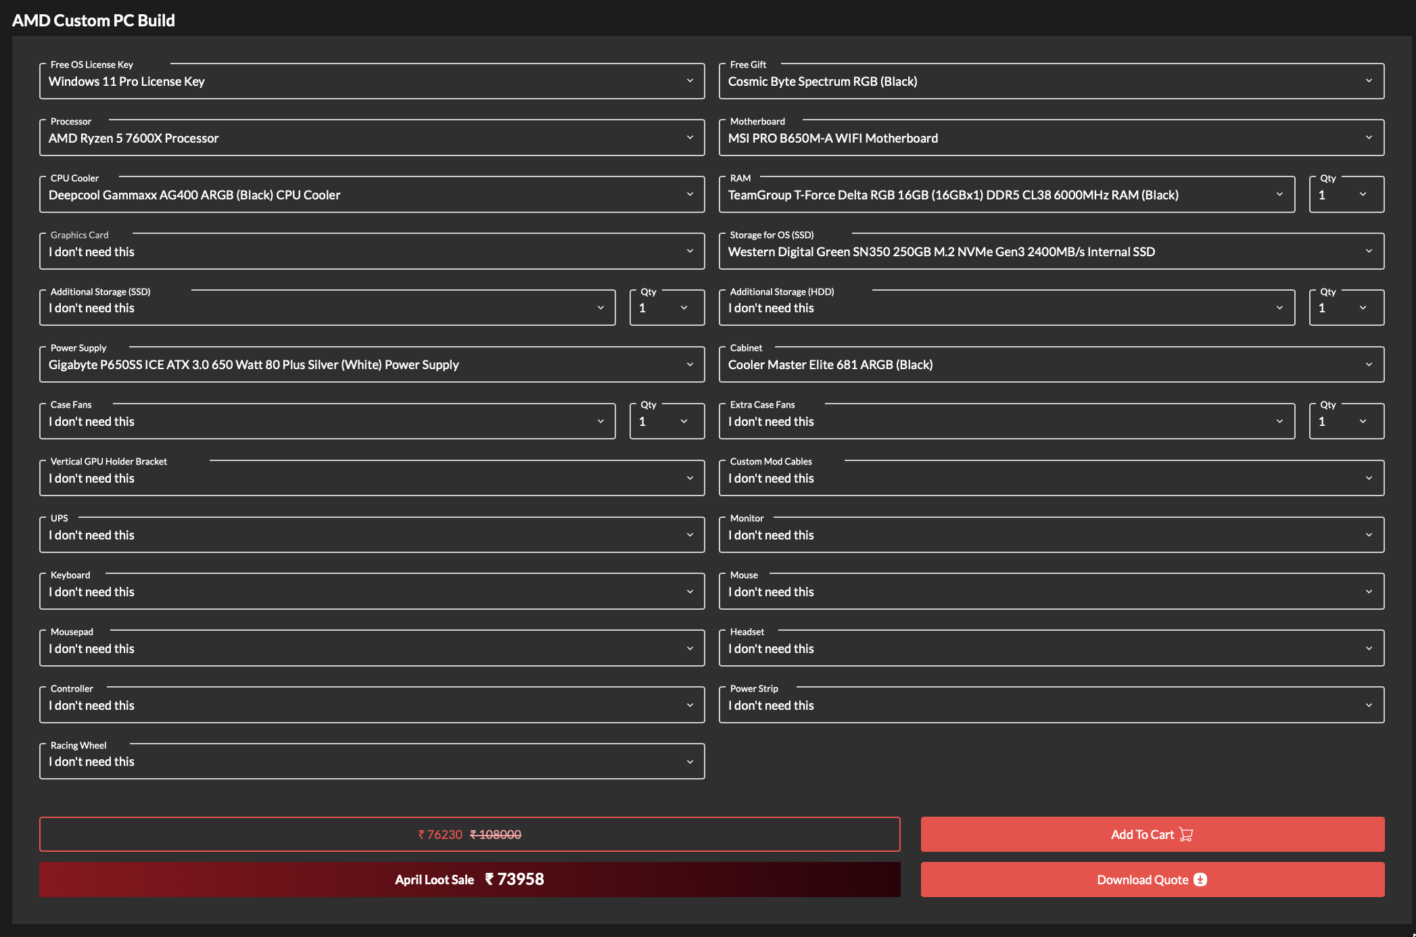Image resolution: width=1416 pixels, height=937 pixels.
Task: Click the chevron arrow of Motherboard dropdown
Action: [1369, 138]
